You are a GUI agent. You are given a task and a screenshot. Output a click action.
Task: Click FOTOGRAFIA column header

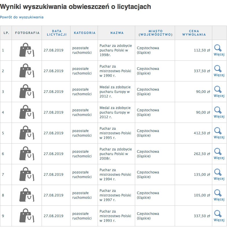coord(27,33)
